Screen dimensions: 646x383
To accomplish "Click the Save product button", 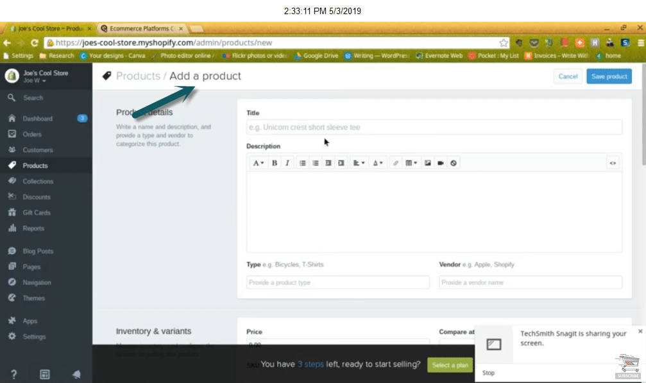I will (x=609, y=76).
